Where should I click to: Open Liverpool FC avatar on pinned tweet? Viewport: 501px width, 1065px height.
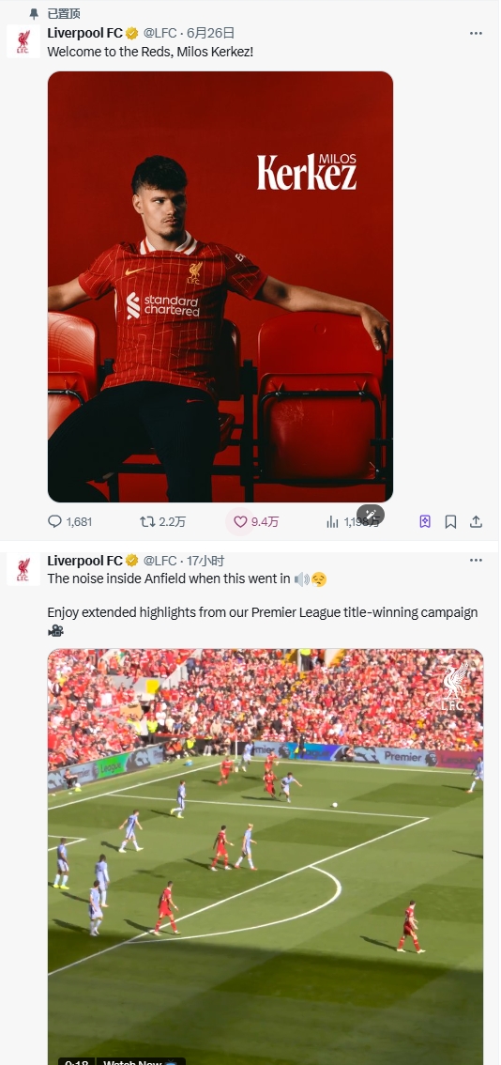23,40
